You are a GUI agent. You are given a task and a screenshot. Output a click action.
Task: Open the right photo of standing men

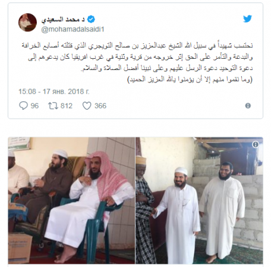click(199, 201)
